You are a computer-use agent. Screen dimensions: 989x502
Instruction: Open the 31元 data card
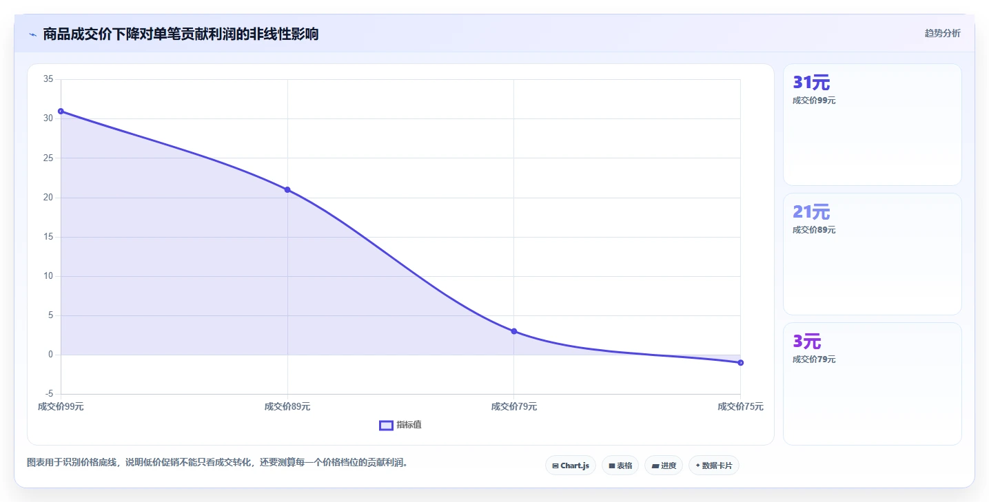click(x=873, y=125)
